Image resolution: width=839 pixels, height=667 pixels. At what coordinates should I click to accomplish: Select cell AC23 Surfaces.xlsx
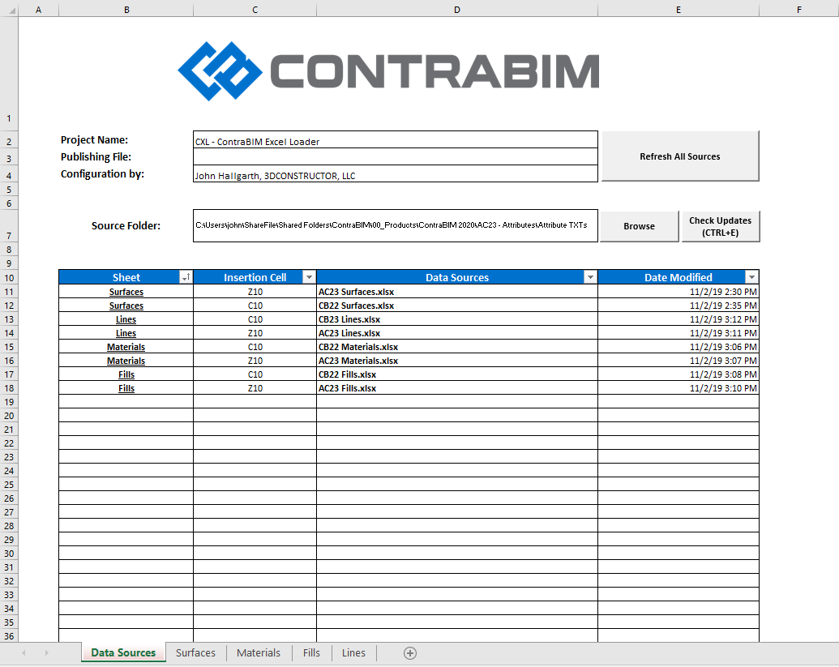[457, 292]
